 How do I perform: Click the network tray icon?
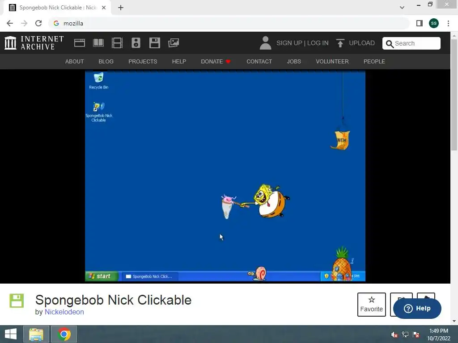click(x=405, y=335)
